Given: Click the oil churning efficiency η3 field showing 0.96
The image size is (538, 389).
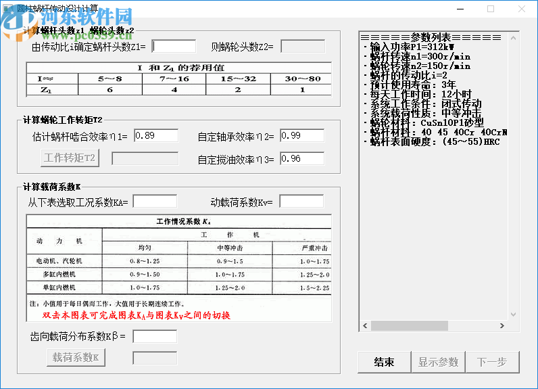Looking at the screenshot, I should pyautogui.click(x=302, y=158).
